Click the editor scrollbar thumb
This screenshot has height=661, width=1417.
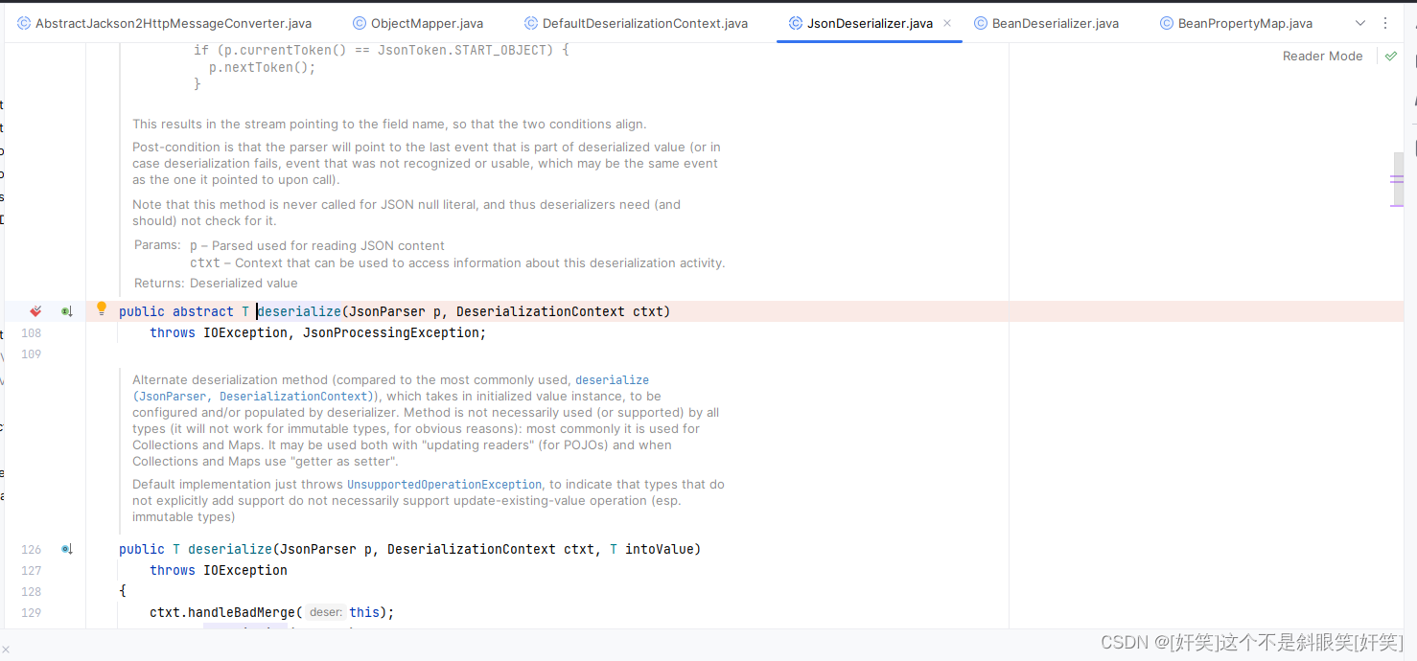pyautogui.click(x=1398, y=177)
